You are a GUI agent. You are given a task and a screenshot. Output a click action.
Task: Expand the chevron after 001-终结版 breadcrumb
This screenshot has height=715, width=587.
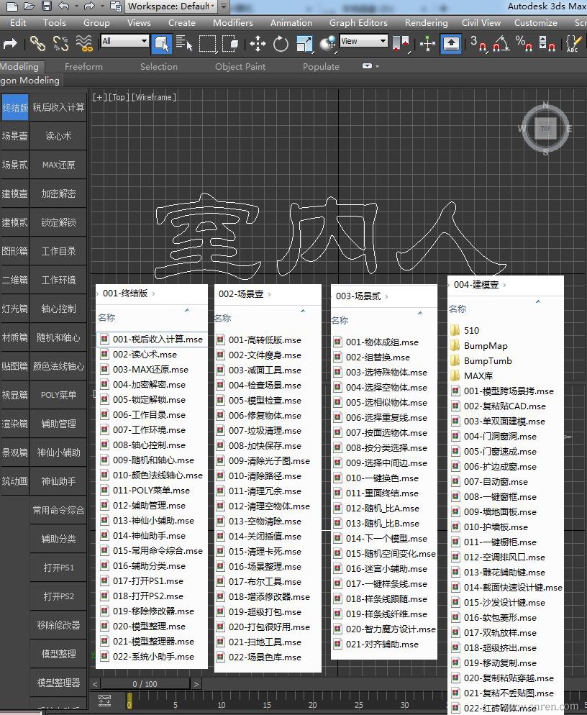point(153,293)
